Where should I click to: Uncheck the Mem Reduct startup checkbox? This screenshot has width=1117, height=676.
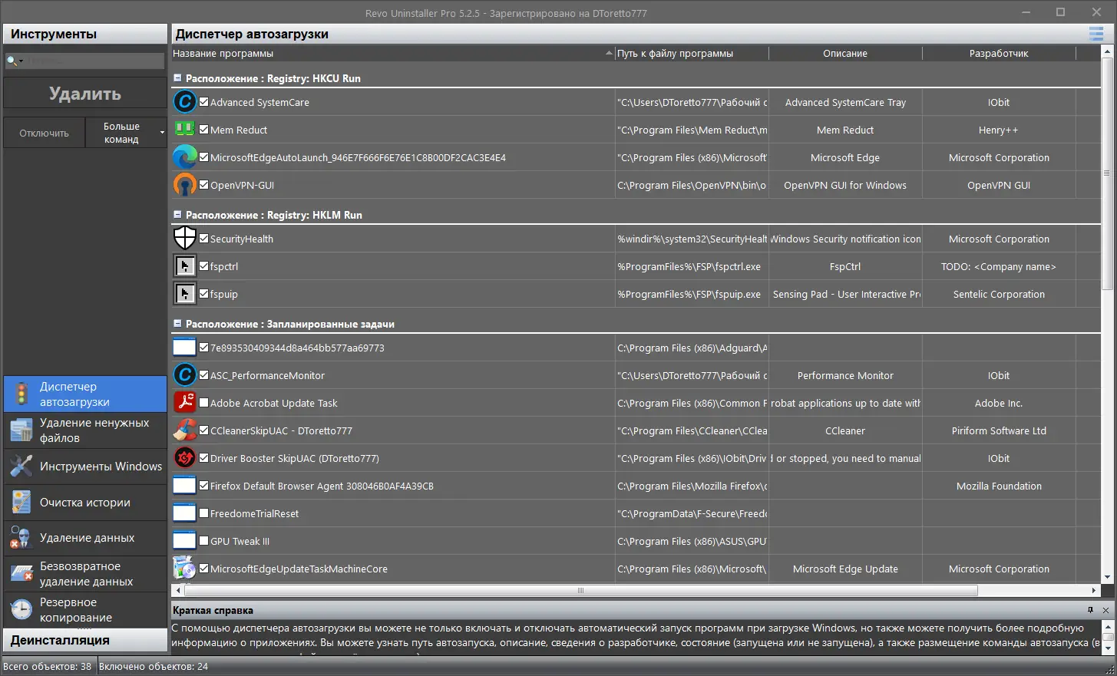(204, 130)
